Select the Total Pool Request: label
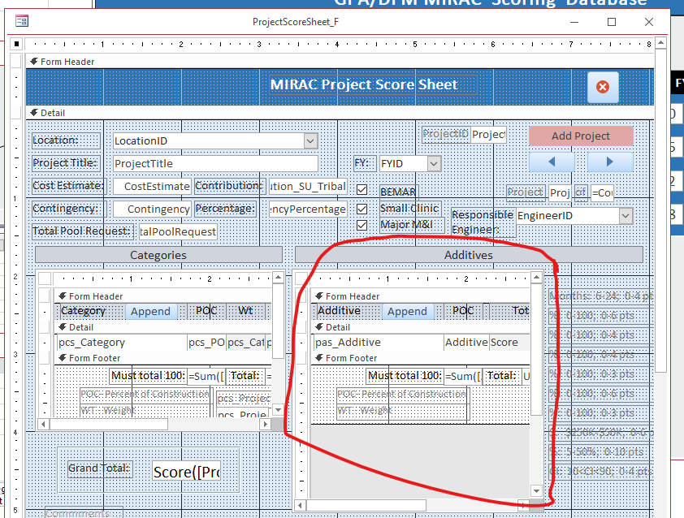This screenshot has width=684, height=518. 82,231
